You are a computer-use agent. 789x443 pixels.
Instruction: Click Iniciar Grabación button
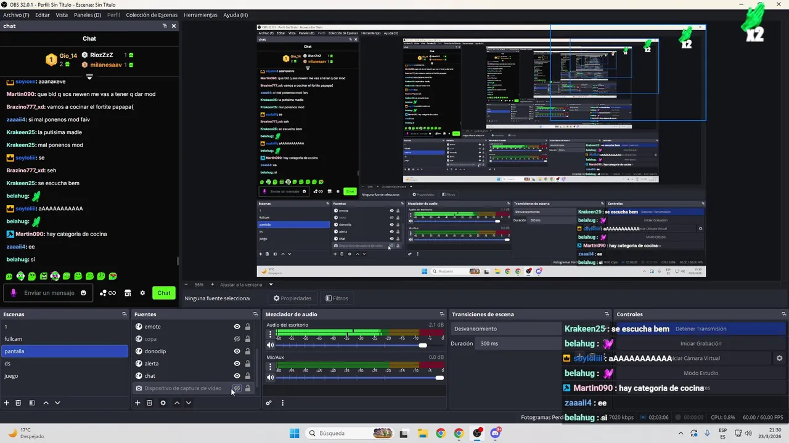[x=701, y=343]
